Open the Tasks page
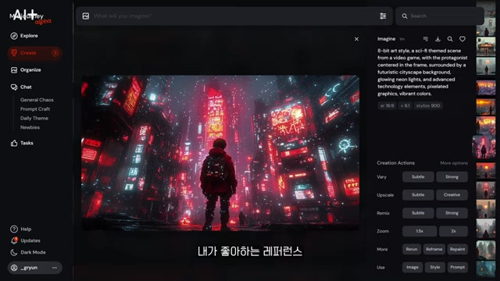 click(22, 143)
